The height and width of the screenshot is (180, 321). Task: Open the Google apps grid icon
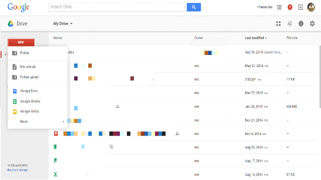(x=279, y=7)
